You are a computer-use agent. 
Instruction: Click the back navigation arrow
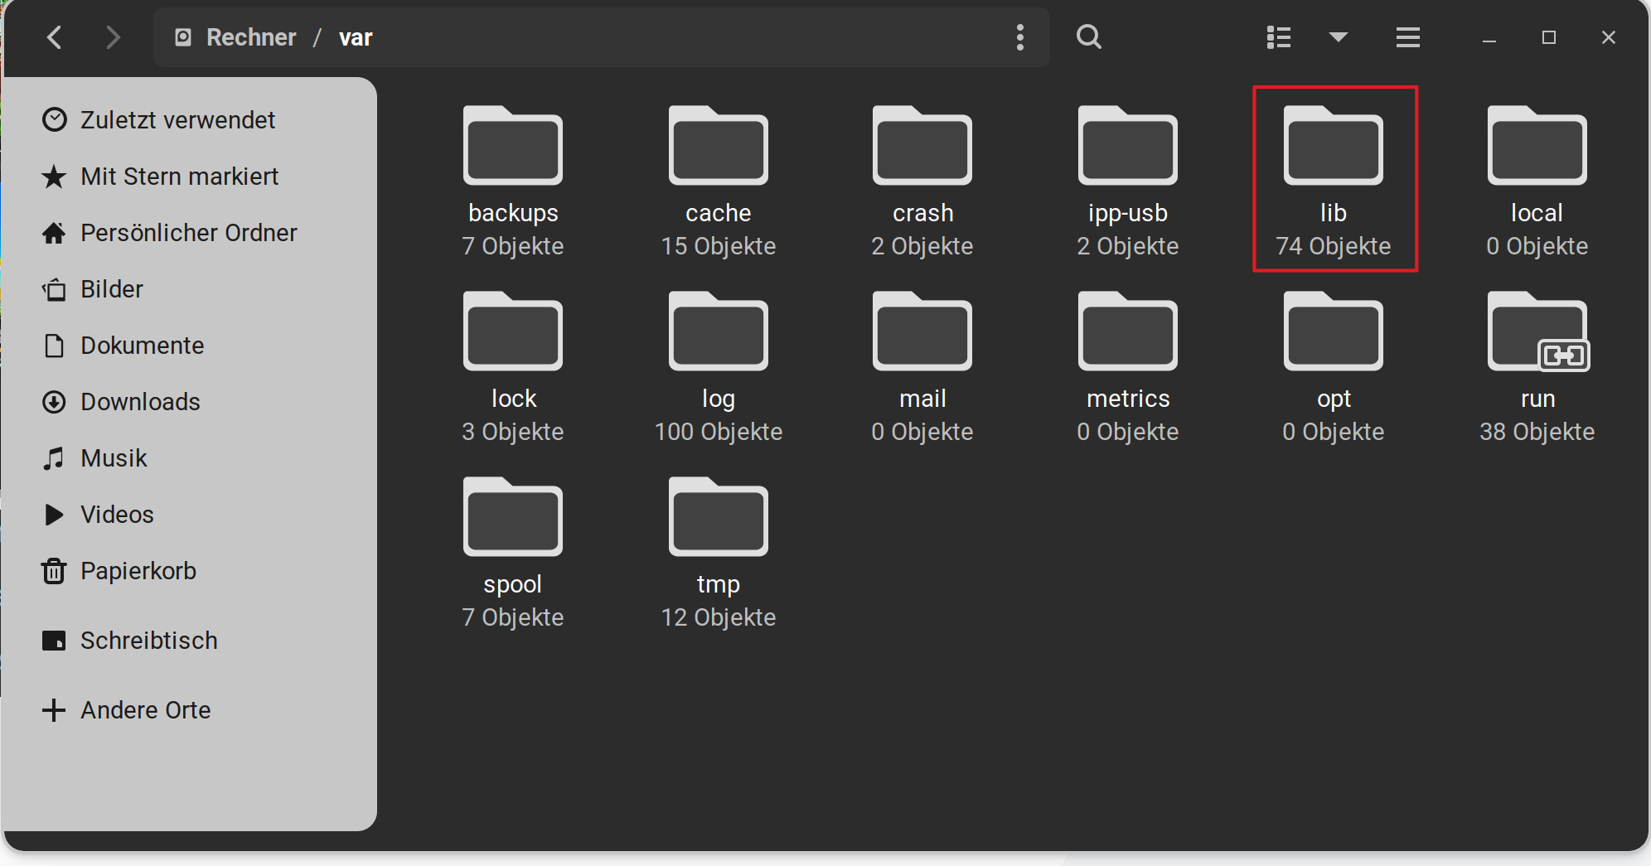[x=55, y=37]
